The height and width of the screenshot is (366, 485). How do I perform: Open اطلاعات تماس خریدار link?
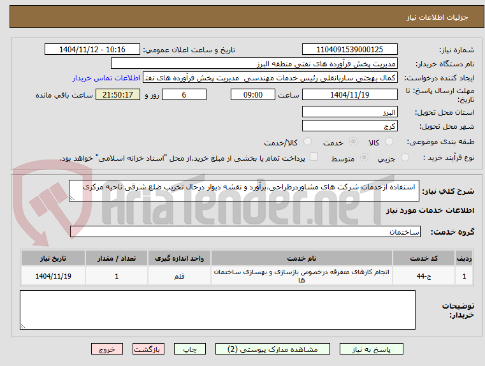(106, 78)
